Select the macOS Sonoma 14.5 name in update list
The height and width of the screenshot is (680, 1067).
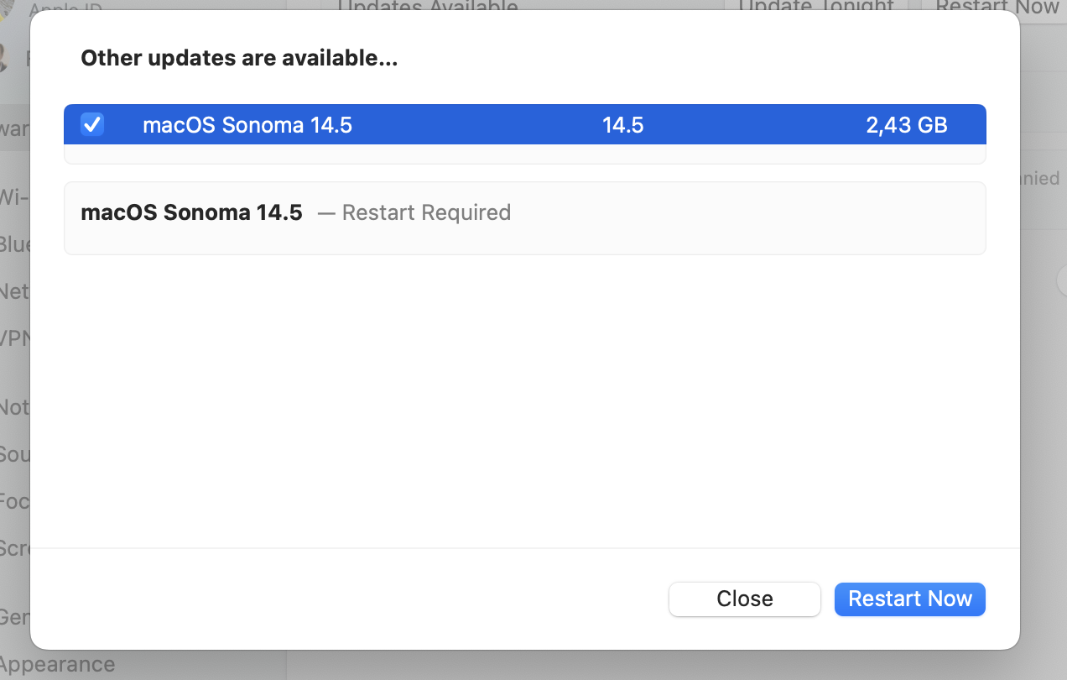pyautogui.click(x=247, y=125)
